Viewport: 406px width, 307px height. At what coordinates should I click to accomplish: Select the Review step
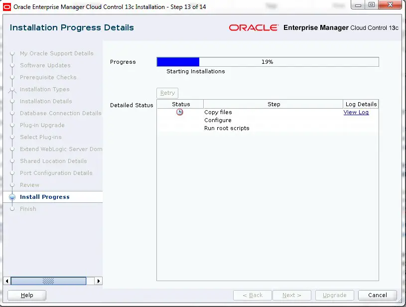pos(29,185)
